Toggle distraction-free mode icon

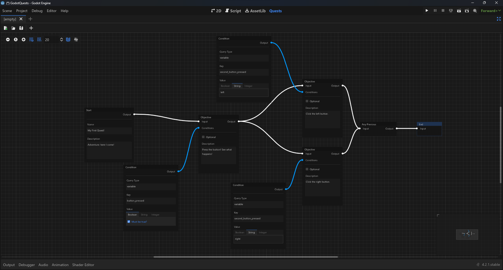point(499,19)
